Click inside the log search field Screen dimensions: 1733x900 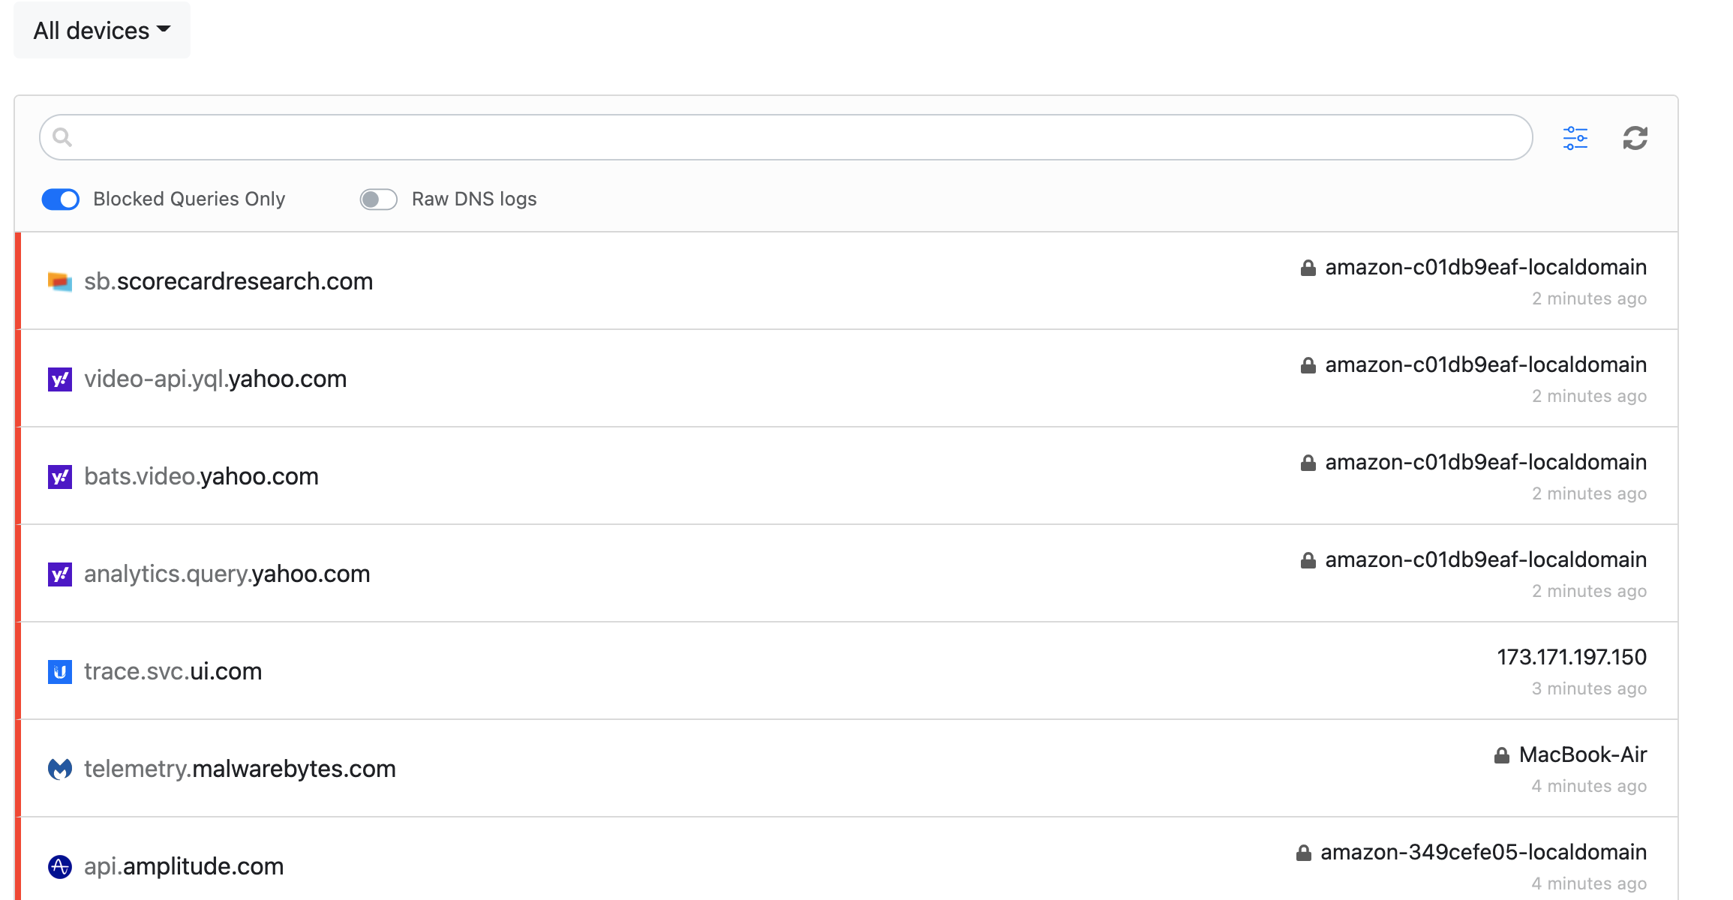click(785, 137)
